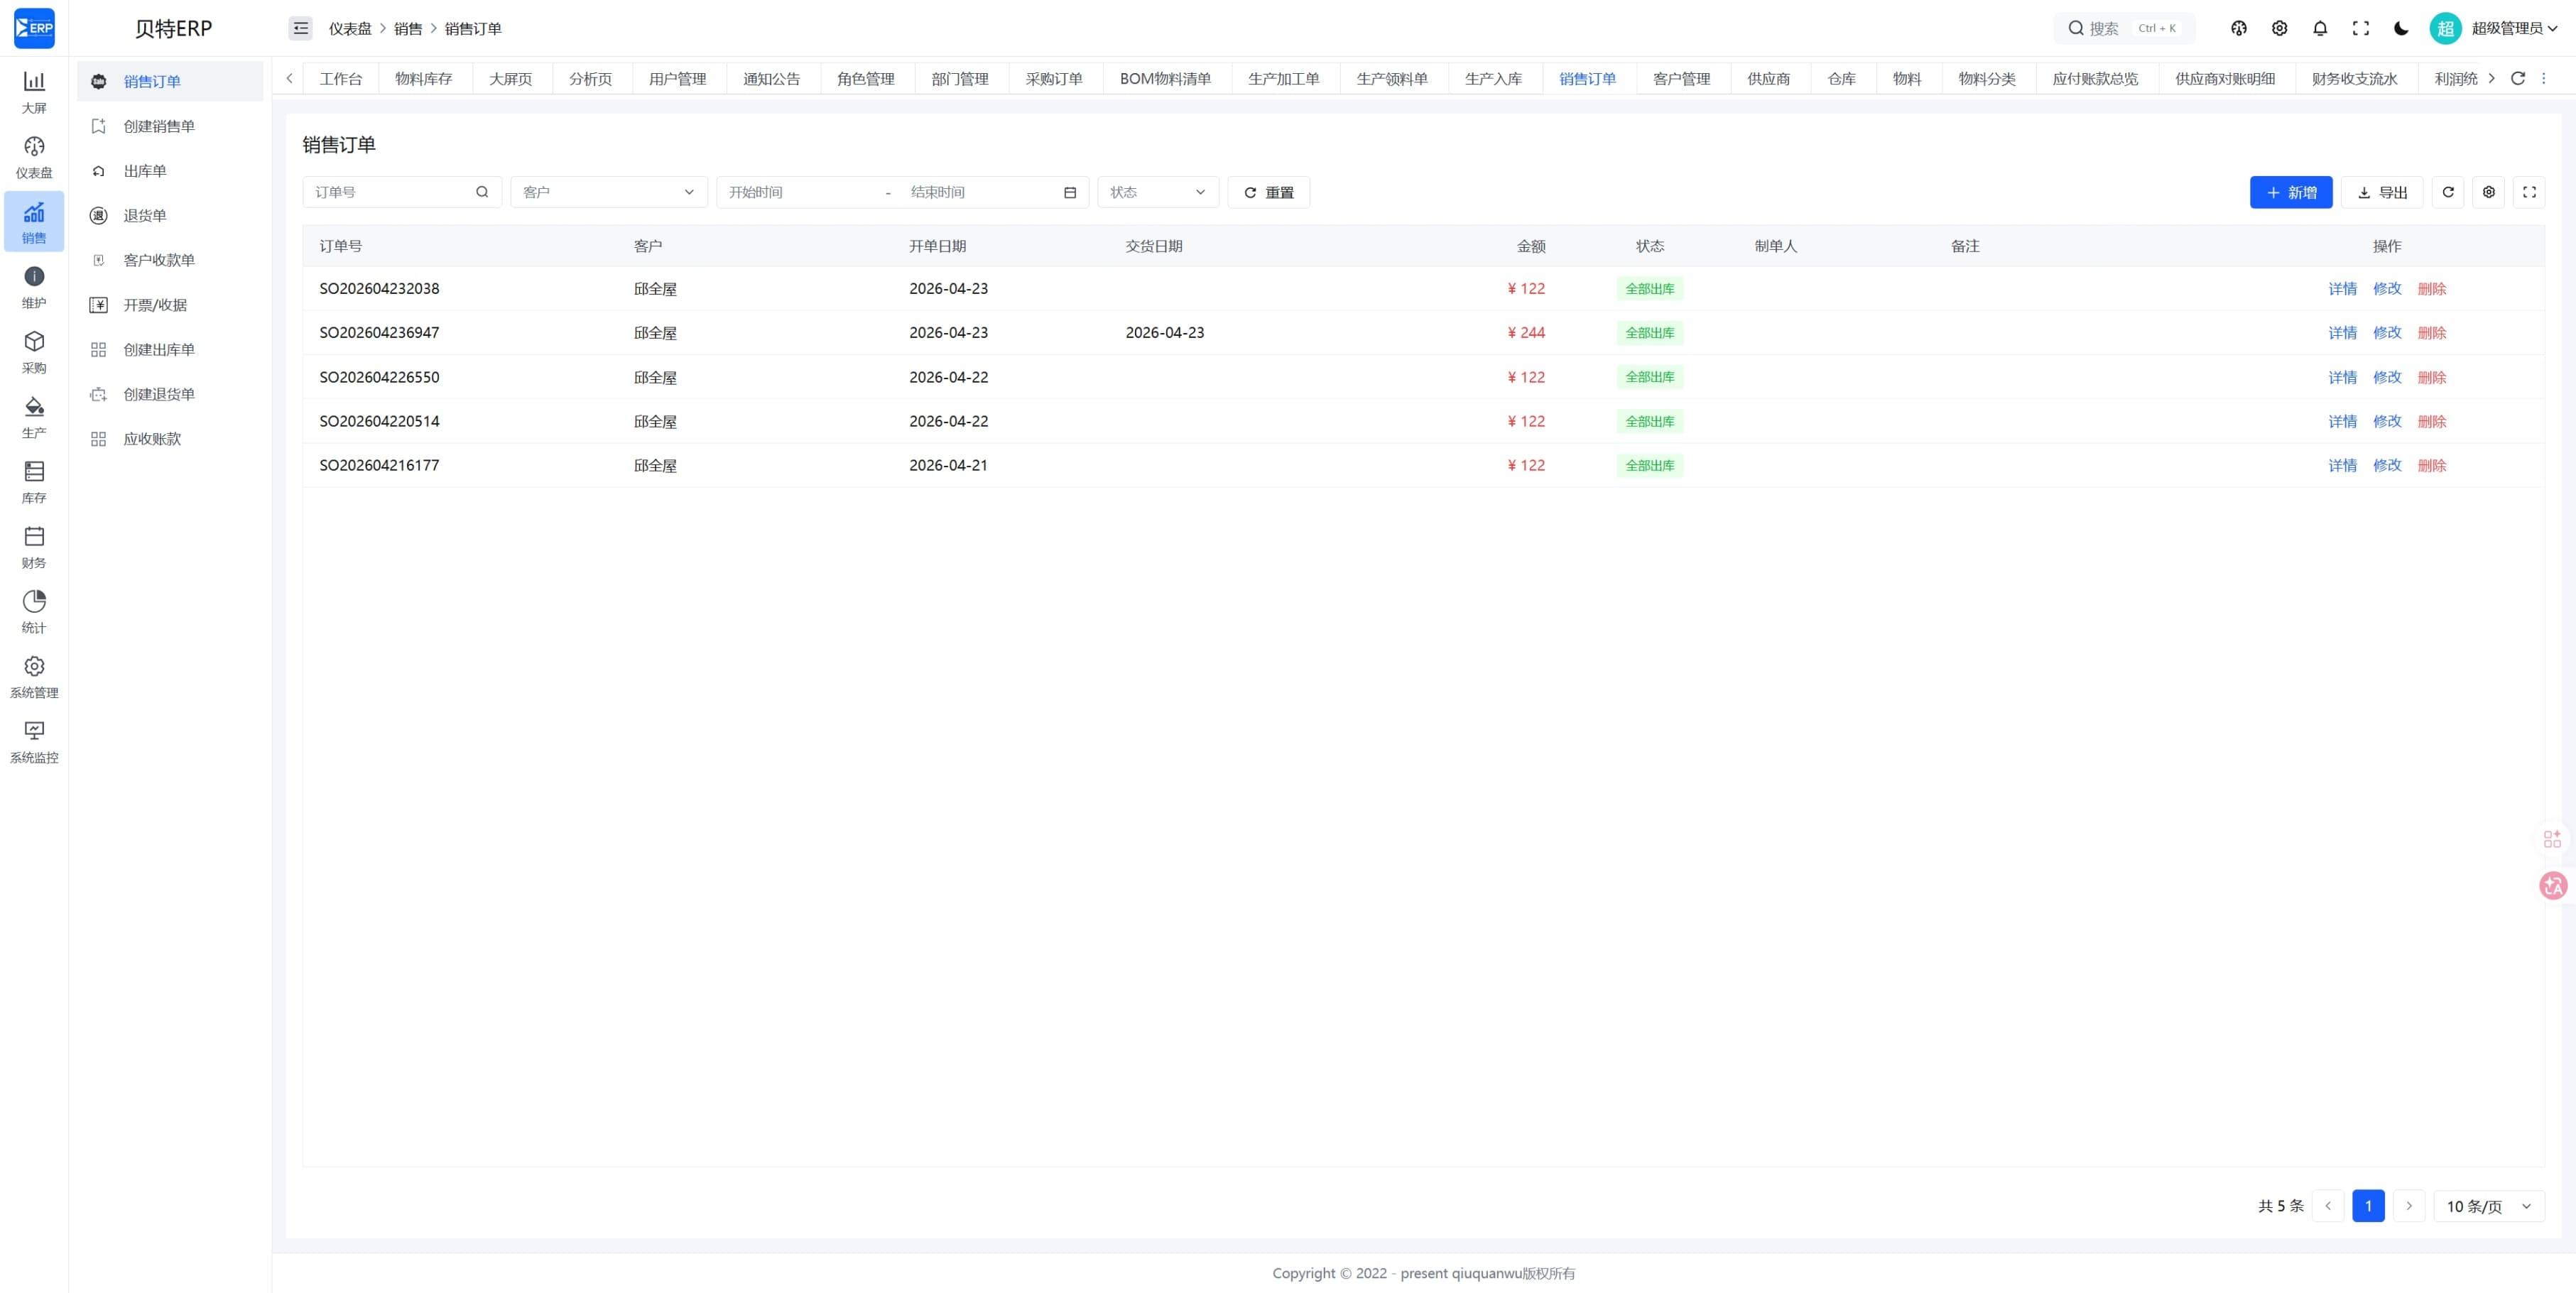Open 开票/收据 in the sales menu

[x=170, y=305]
